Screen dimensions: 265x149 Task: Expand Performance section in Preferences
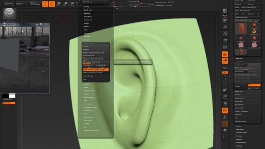click(89, 98)
